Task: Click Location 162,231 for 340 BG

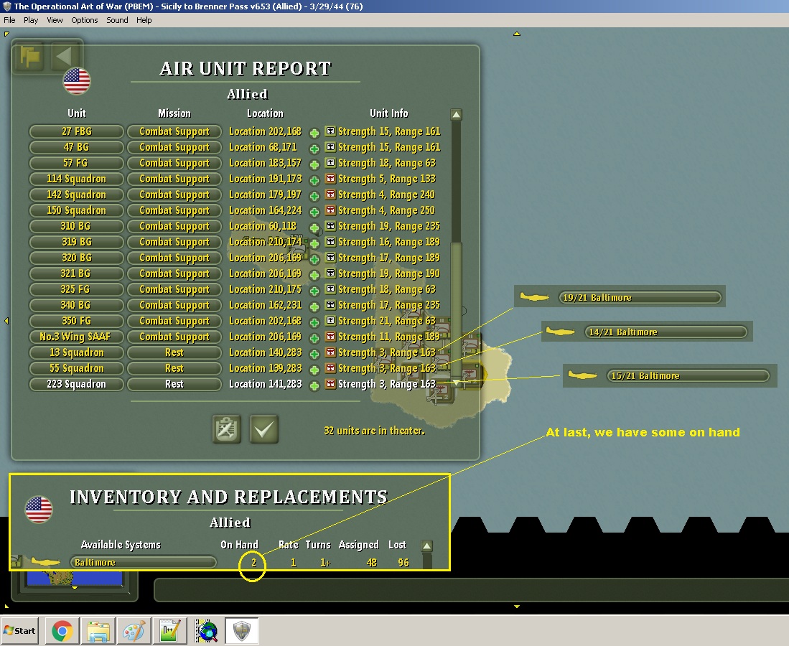Action: click(265, 305)
